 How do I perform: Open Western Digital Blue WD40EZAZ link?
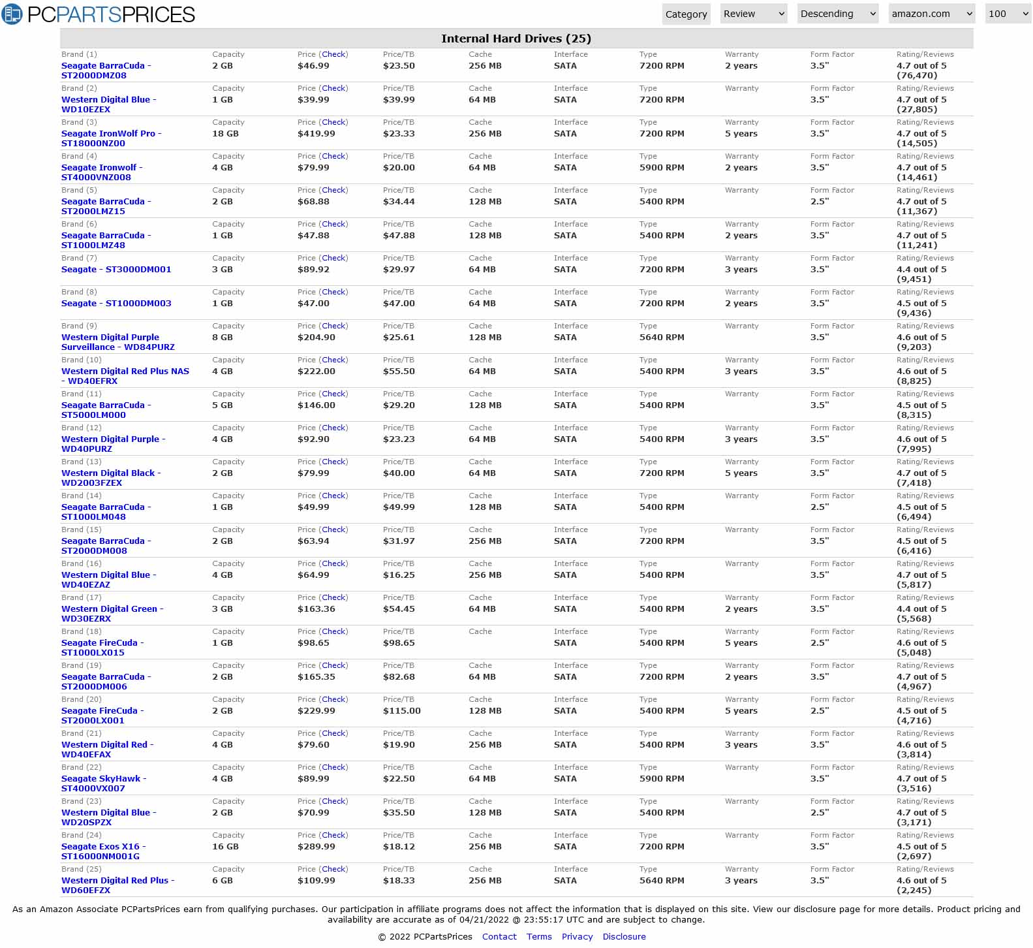pyautogui.click(x=109, y=580)
